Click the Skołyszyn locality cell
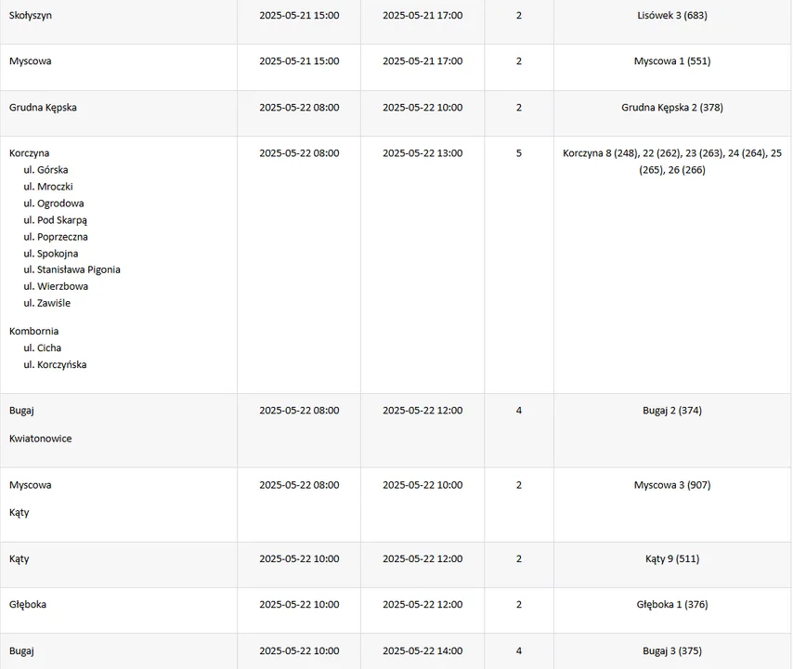This screenshot has height=669, width=793. pyautogui.click(x=30, y=16)
